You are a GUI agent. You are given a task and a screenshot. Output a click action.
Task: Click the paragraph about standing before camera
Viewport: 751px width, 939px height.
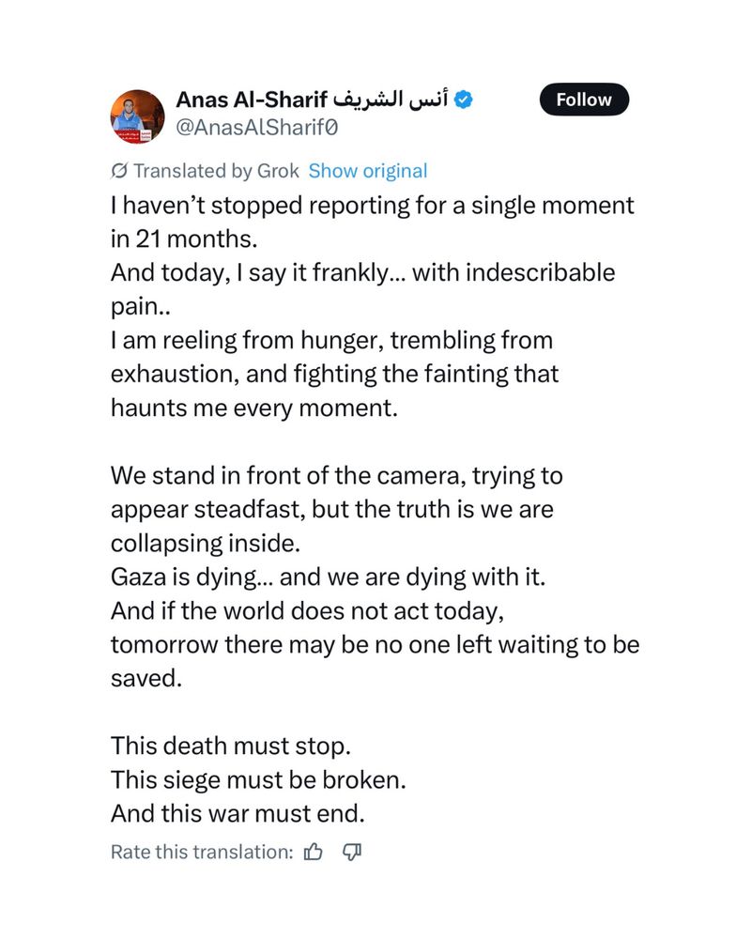pos(337,510)
